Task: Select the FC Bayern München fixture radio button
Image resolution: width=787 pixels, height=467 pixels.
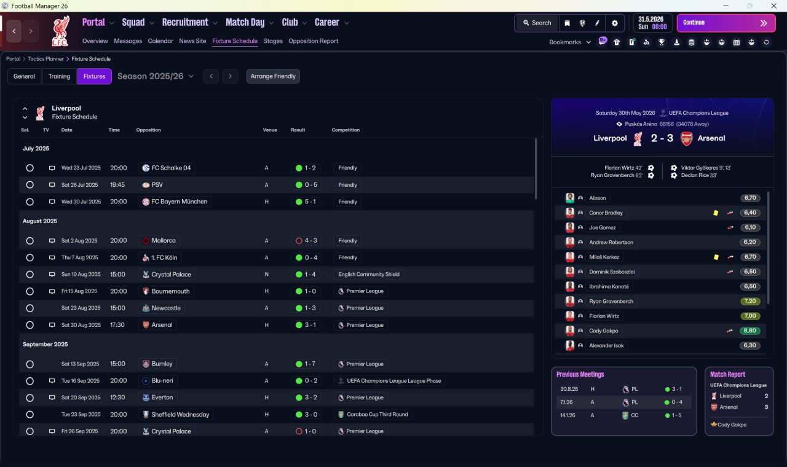Action: [x=30, y=202]
